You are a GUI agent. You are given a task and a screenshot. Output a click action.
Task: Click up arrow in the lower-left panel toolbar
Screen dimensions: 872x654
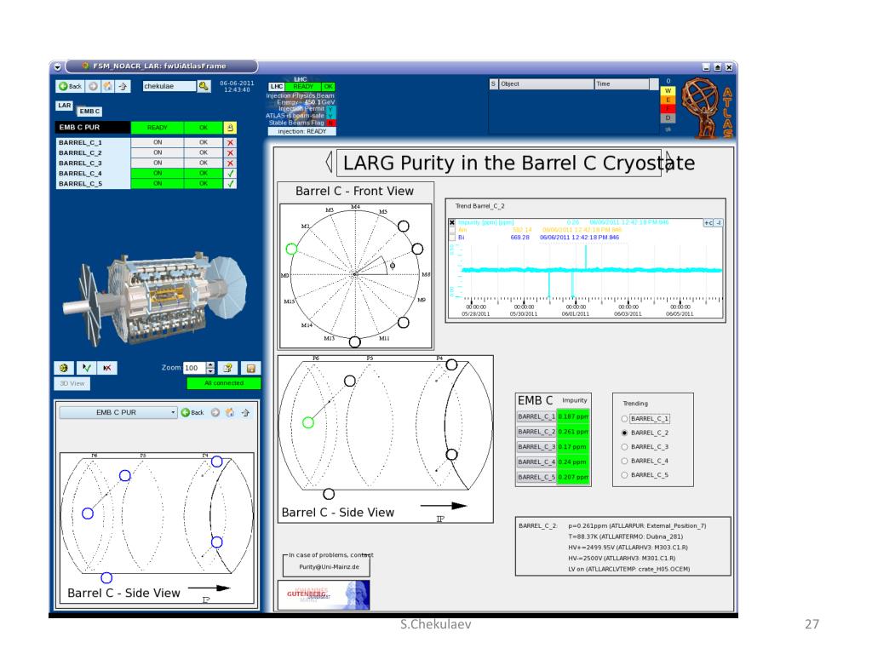click(x=245, y=412)
